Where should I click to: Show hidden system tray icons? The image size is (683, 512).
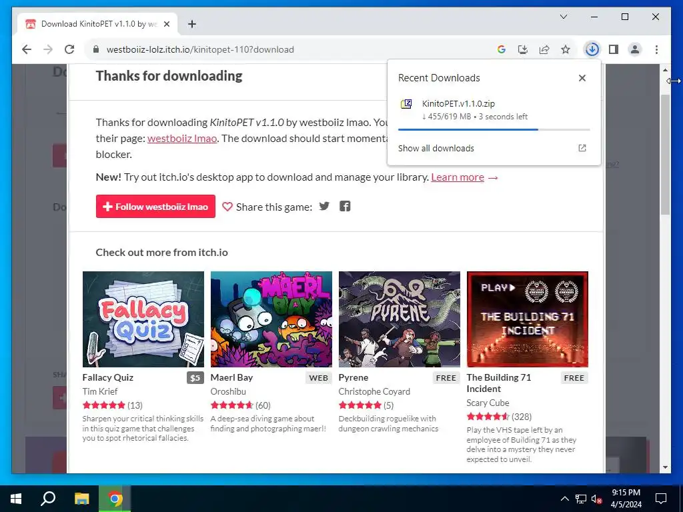click(564, 499)
